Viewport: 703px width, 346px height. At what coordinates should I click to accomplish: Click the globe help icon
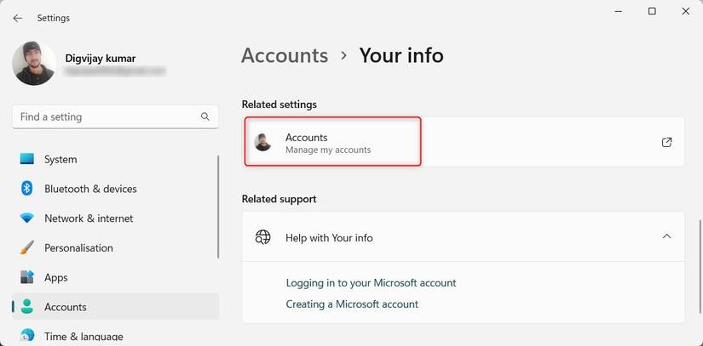coord(263,237)
